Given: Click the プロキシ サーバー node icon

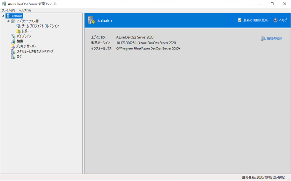Looking at the screenshot, I should [x=13, y=46].
